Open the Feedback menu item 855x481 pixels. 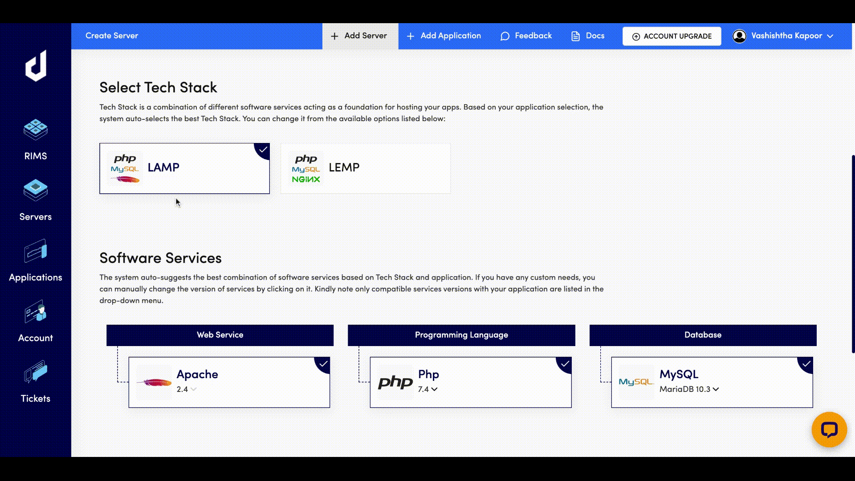pos(526,36)
